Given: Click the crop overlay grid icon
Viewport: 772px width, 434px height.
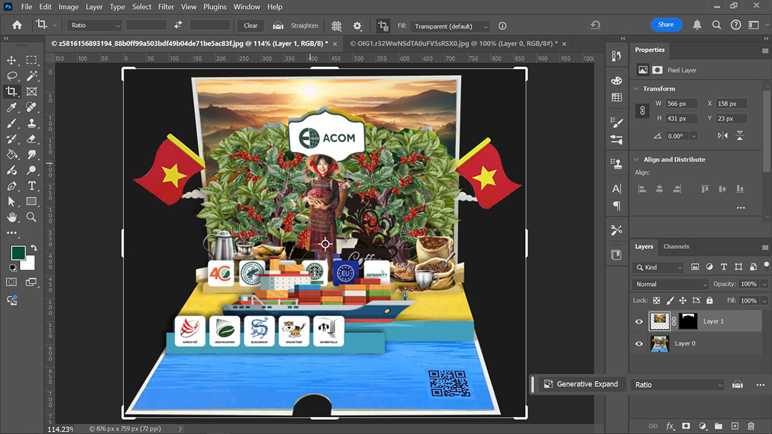Looking at the screenshot, I should point(336,26).
